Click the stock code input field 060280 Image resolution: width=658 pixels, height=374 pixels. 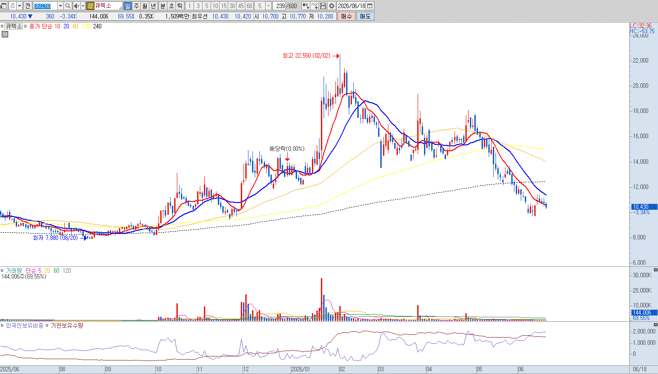pos(45,6)
